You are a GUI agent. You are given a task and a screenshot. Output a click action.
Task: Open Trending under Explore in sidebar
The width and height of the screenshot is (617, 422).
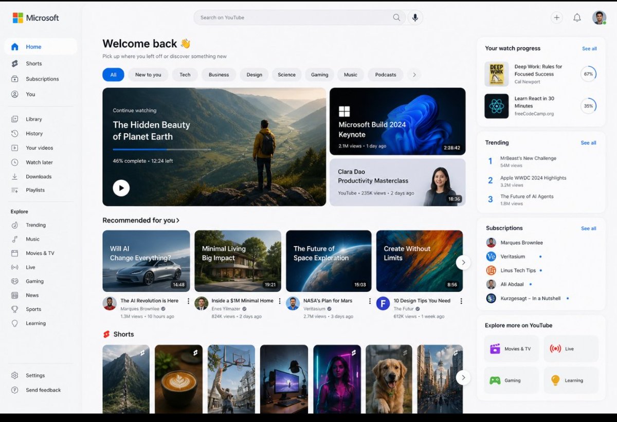point(35,225)
